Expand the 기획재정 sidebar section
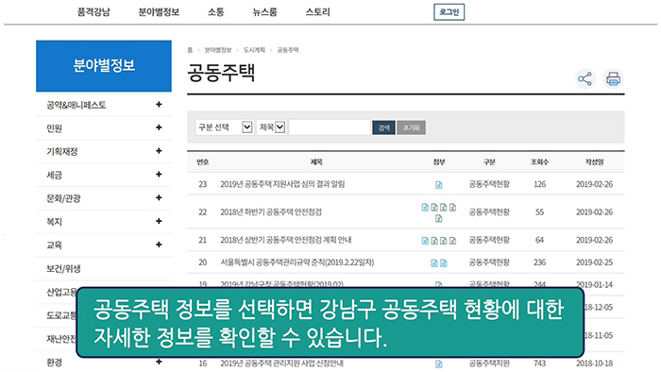 point(159,151)
